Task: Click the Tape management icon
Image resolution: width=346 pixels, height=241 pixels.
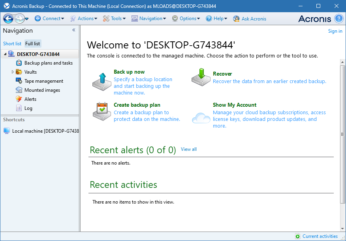Action: pos(19,81)
